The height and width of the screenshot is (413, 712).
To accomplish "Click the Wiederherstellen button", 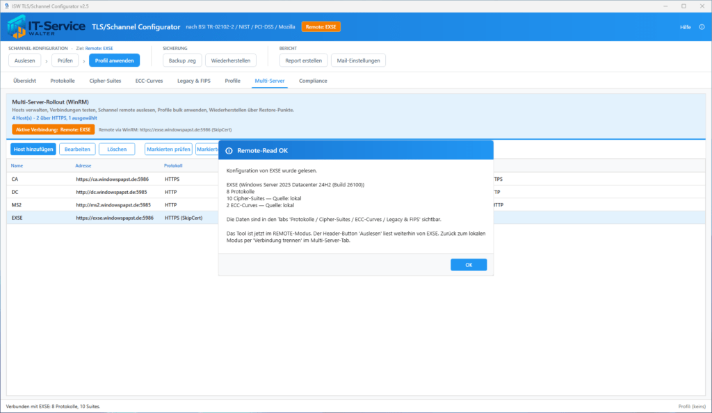I will (231, 60).
